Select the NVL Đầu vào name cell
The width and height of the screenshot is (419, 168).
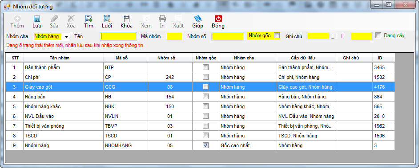tap(63, 116)
